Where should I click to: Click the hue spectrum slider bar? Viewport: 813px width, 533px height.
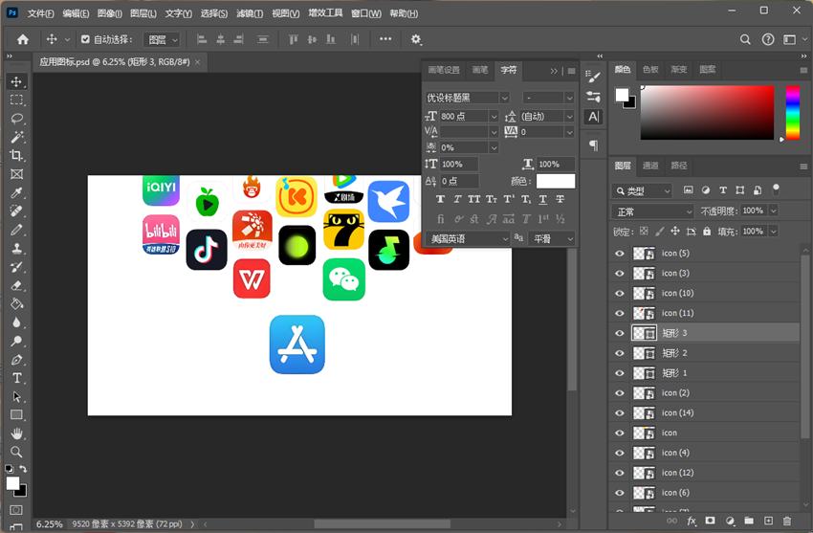[x=792, y=113]
